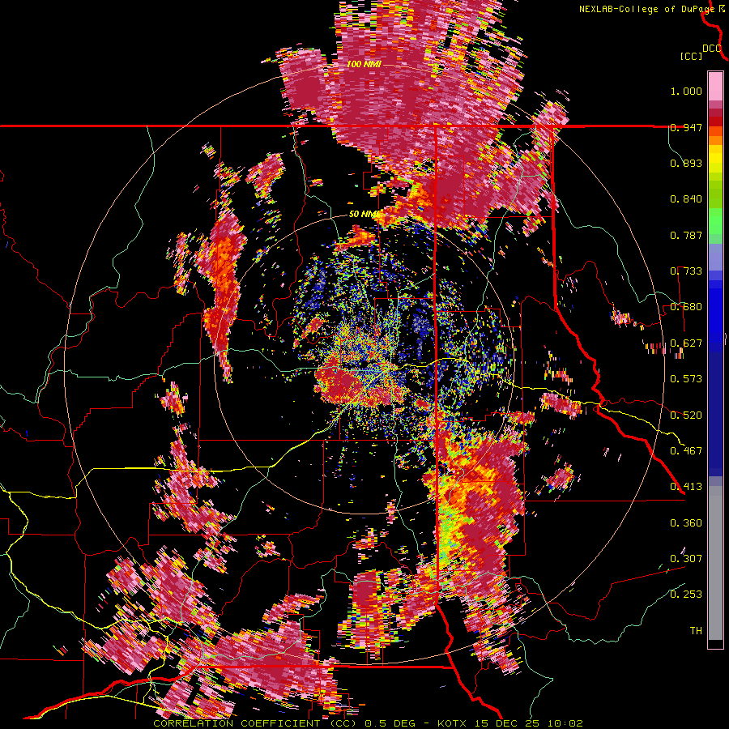
Task: Click the 50 NMI range ring label
Action: [x=363, y=214]
